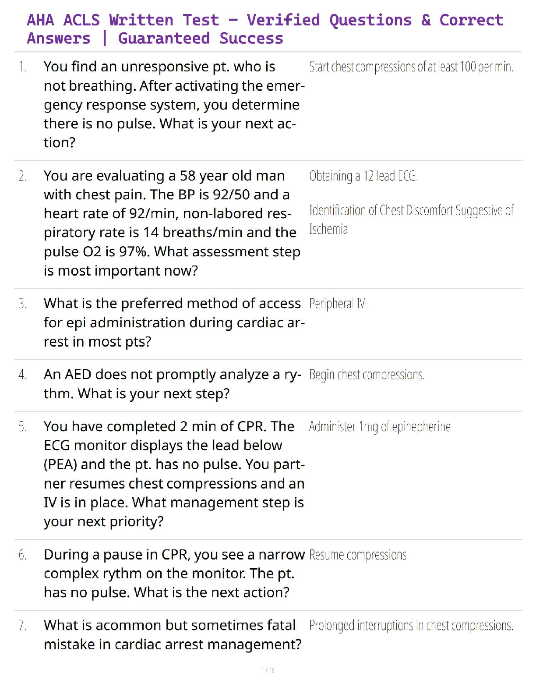Select the 'Obtaining a 12 lead ECG' answer
The image size is (536, 694).
[x=363, y=176]
